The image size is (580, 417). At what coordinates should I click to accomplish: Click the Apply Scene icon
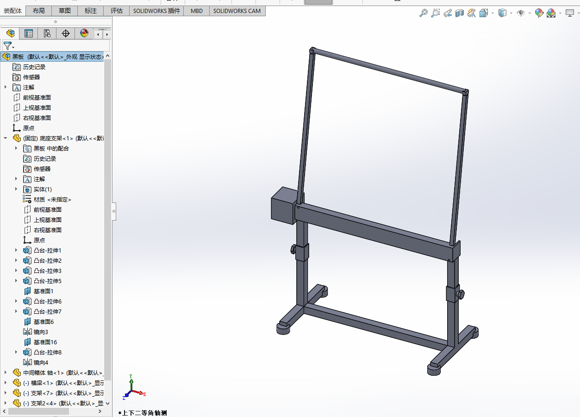pos(551,13)
